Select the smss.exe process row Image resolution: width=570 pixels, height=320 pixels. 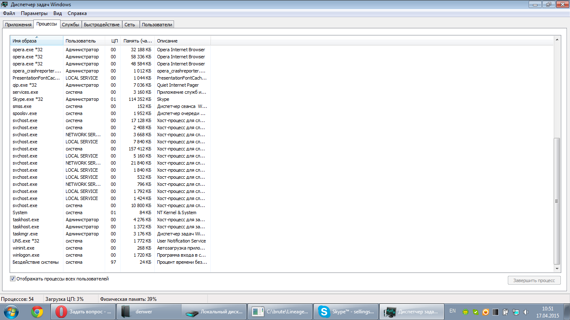[111, 106]
